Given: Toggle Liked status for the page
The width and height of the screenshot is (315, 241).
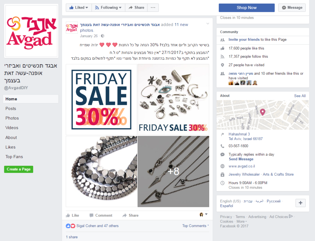Looking at the screenshot, I should (x=79, y=8).
